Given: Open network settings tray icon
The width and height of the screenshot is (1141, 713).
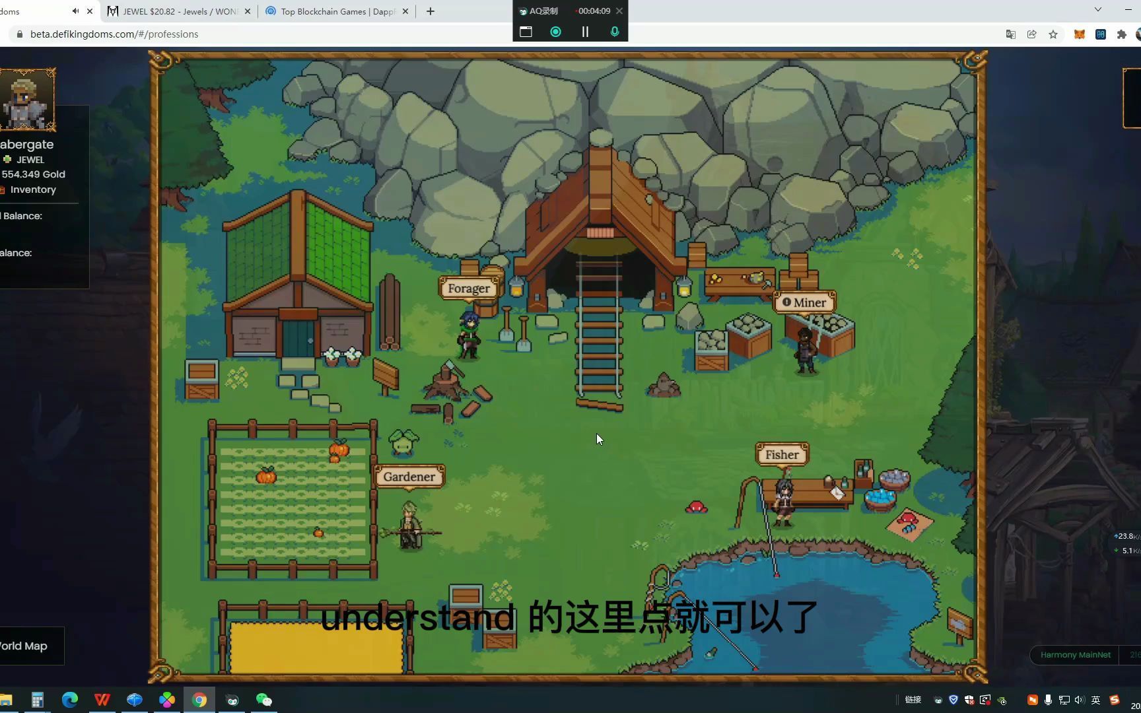Looking at the screenshot, I should (1064, 700).
